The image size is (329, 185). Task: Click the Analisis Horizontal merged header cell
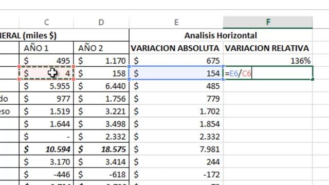coord(221,35)
